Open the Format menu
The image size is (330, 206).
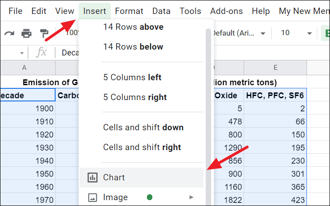click(129, 11)
